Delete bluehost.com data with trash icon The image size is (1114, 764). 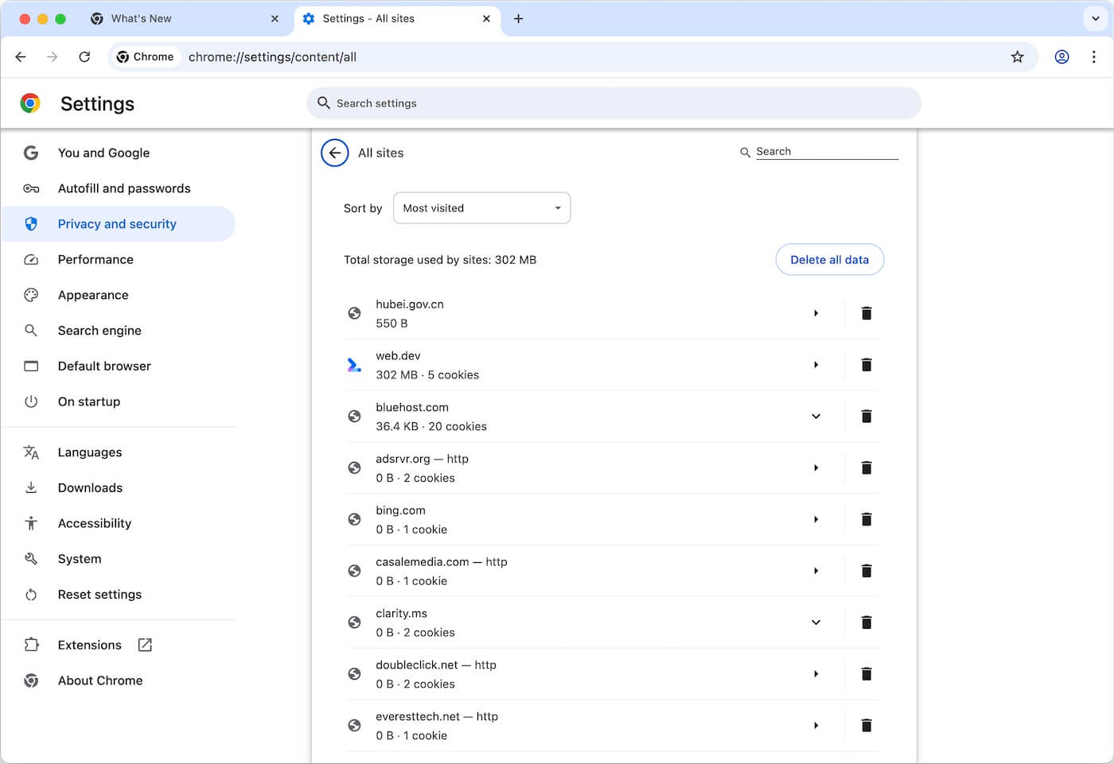tap(867, 417)
